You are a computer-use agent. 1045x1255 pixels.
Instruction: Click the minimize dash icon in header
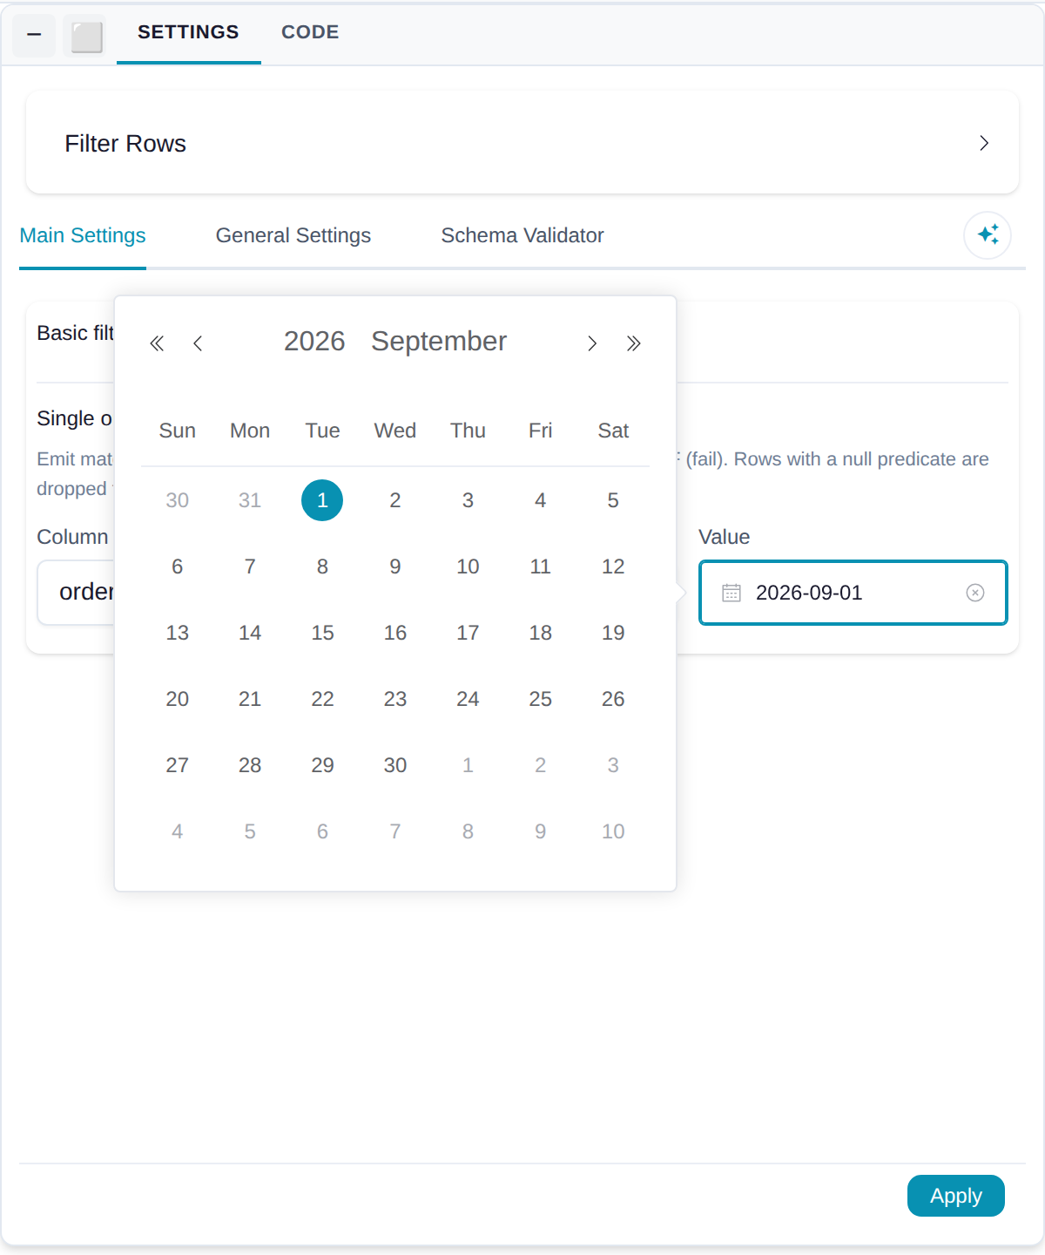[34, 36]
